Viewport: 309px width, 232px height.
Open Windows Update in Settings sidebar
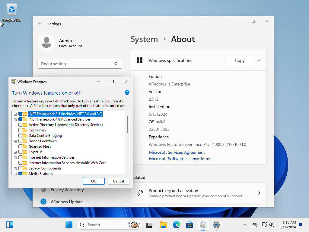click(x=66, y=202)
